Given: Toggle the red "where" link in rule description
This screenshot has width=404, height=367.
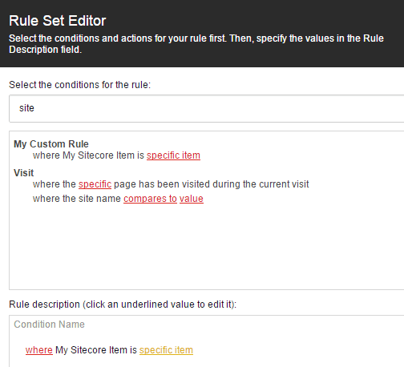Looking at the screenshot, I should tap(39, 350).
